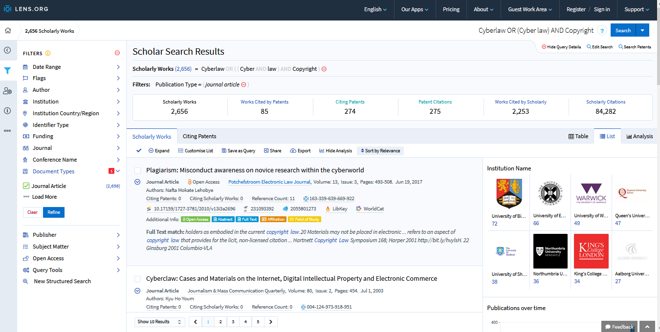
Task: Remove the journal article filter chip
Action: [243, 84]
